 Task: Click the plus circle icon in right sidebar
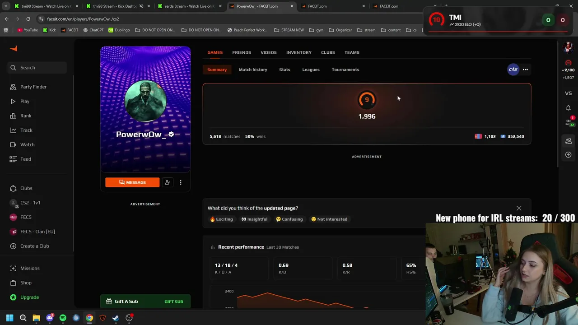(569, 155)
